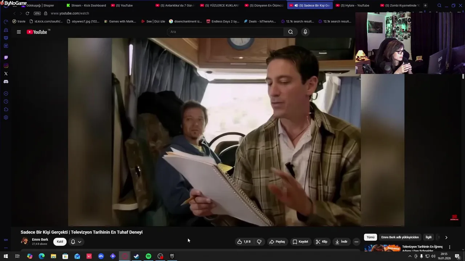465x261 pixels.
Task: Open the tab search magnifier in title bar
Action: coord(439,5)
